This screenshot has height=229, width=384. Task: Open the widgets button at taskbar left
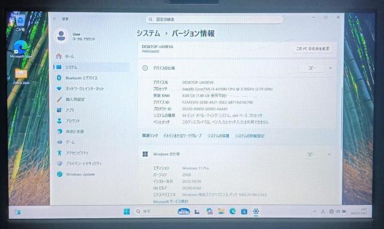coord(17,212)
